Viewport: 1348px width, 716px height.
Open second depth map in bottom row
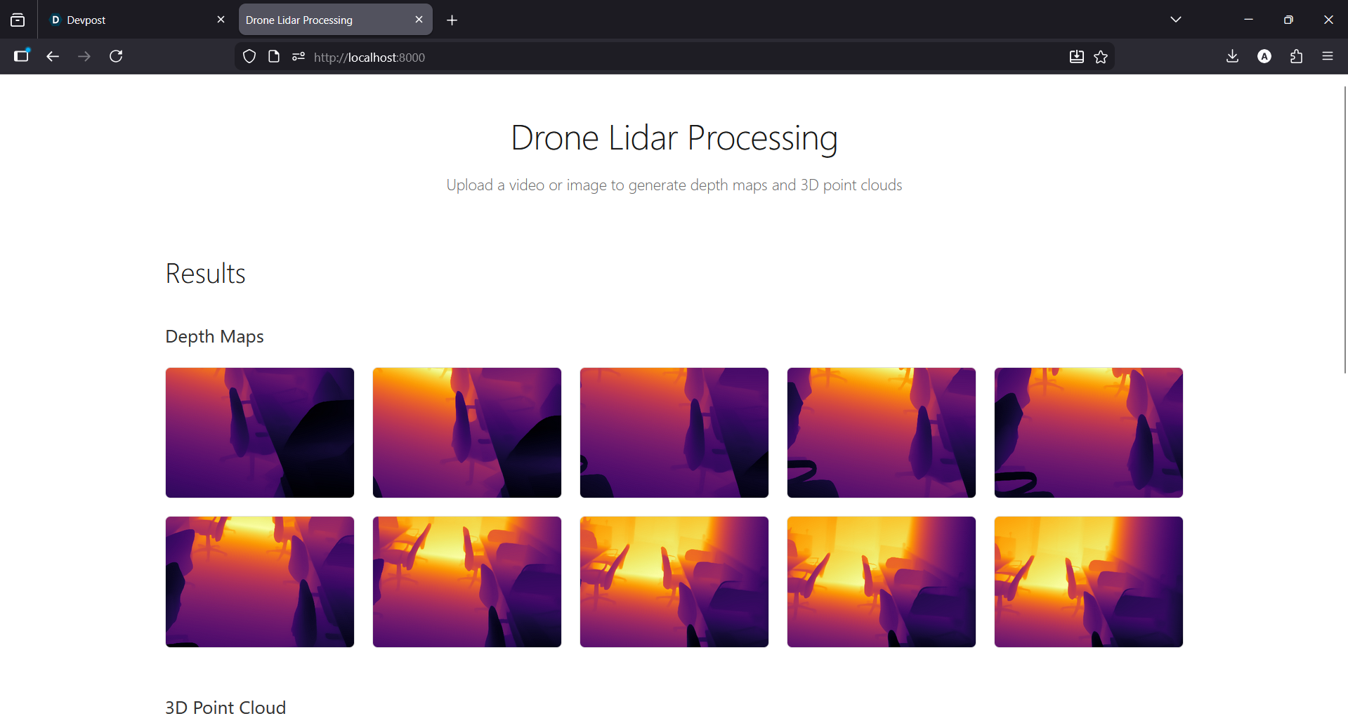pyautogui.click(x=467, y=582)
